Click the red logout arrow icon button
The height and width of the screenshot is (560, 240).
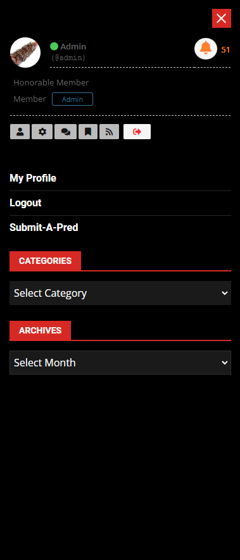click(x=137, y=132)
